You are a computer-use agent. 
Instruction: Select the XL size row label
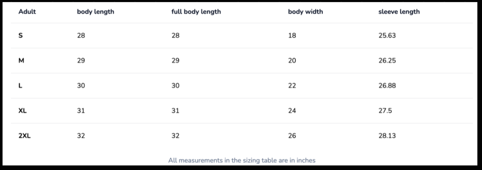click(22, 111)
